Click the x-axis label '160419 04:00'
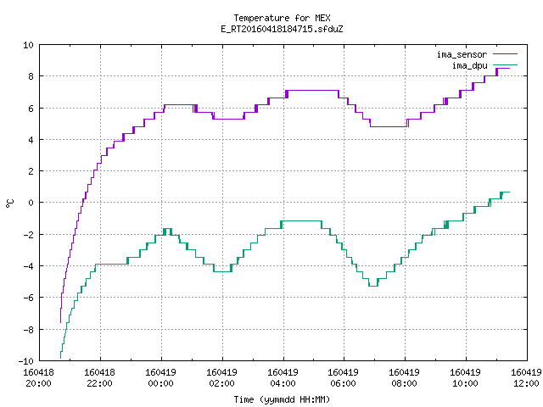543x407 pixels. 283,377
